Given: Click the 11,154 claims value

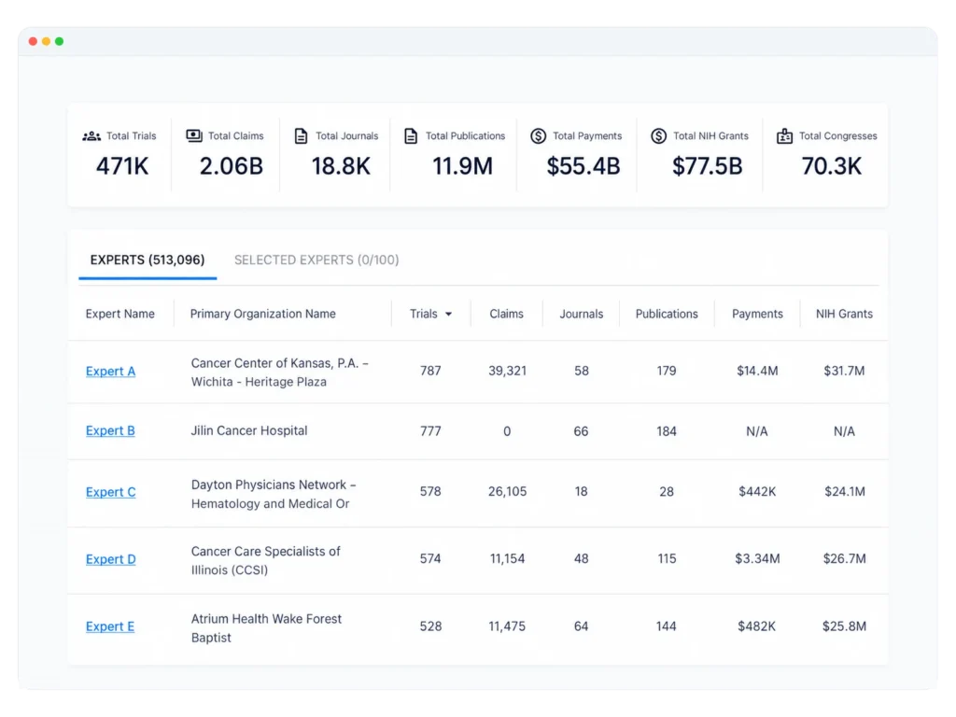Looking at the screenshot, I should [507, 558].
